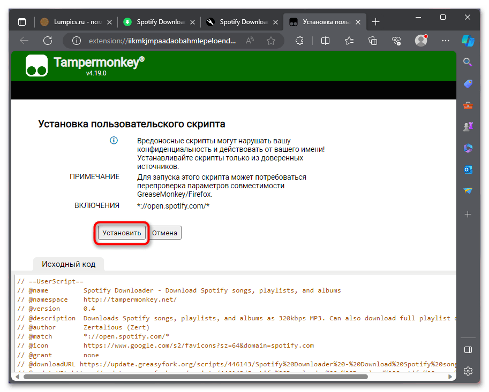Open the user profile avatar
The height and width of the screenshot is (392, 489).
point(421,41)
